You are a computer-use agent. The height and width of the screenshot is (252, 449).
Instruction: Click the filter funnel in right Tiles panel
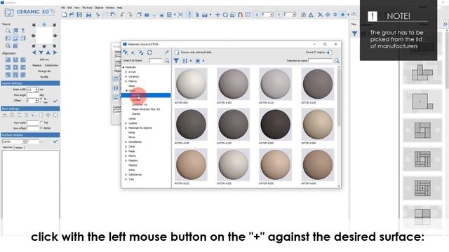(354, 34)
